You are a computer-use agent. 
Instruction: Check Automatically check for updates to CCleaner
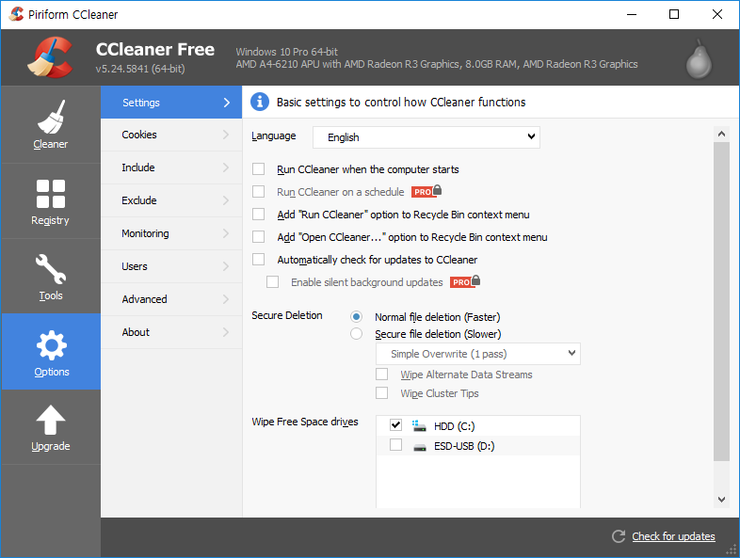pos(258,260)
